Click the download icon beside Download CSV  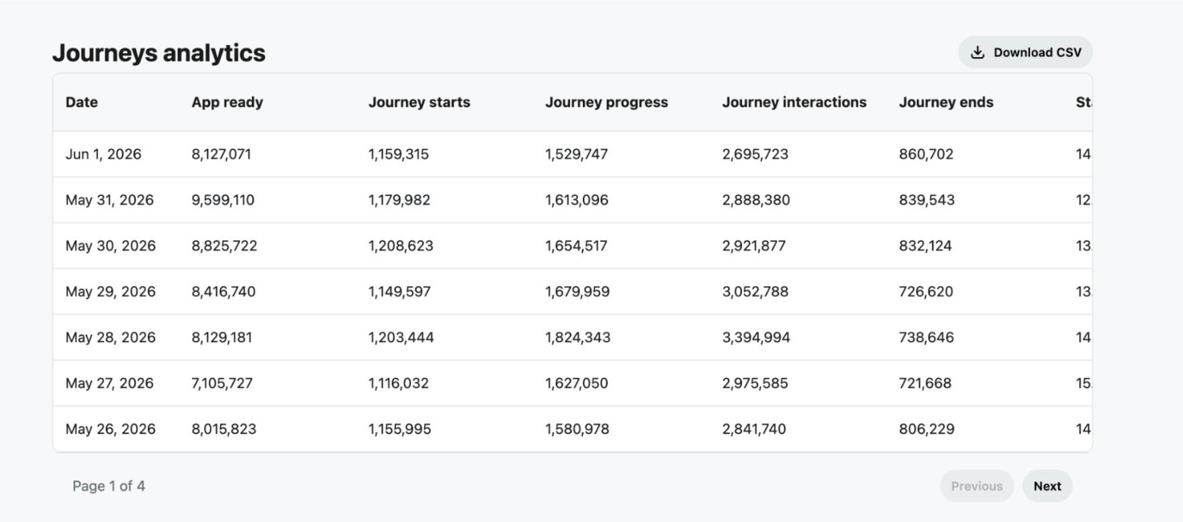978,52
